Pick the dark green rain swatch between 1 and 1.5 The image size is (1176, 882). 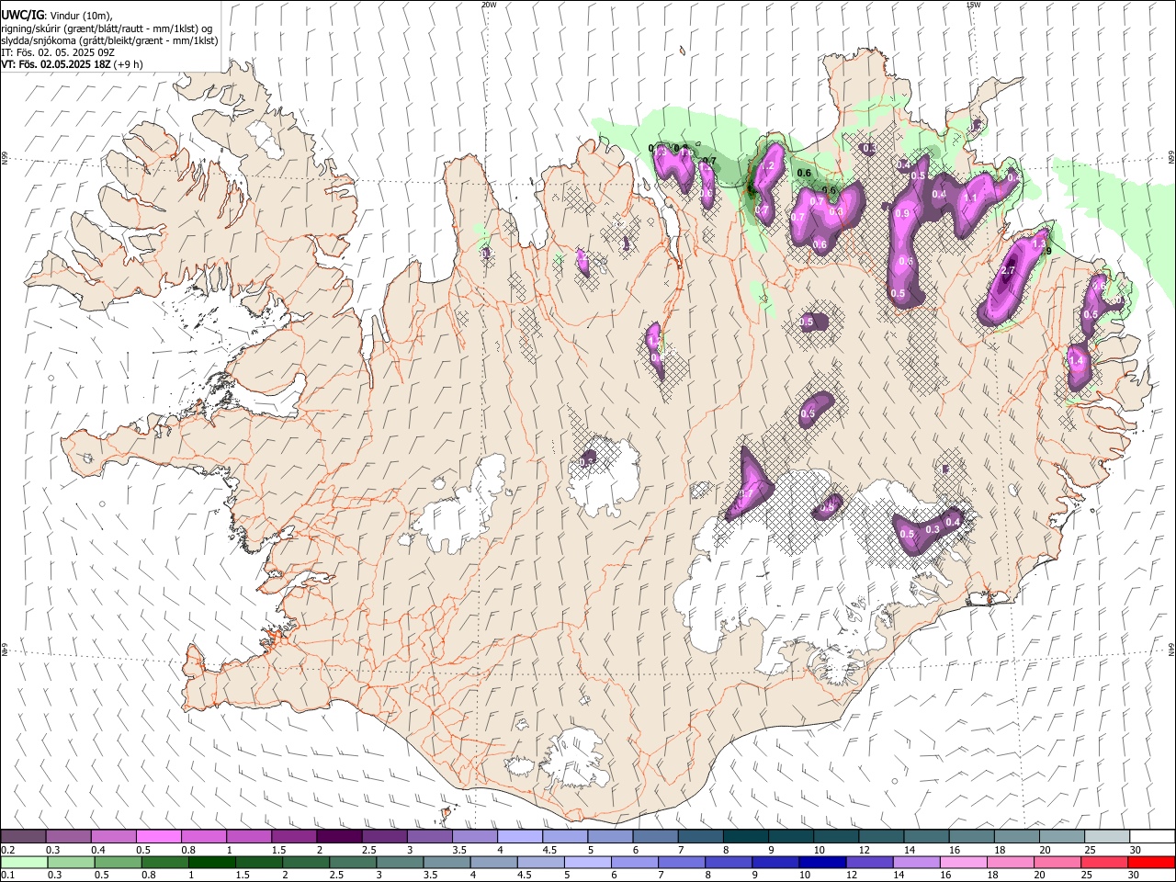[x=211, y=862]
